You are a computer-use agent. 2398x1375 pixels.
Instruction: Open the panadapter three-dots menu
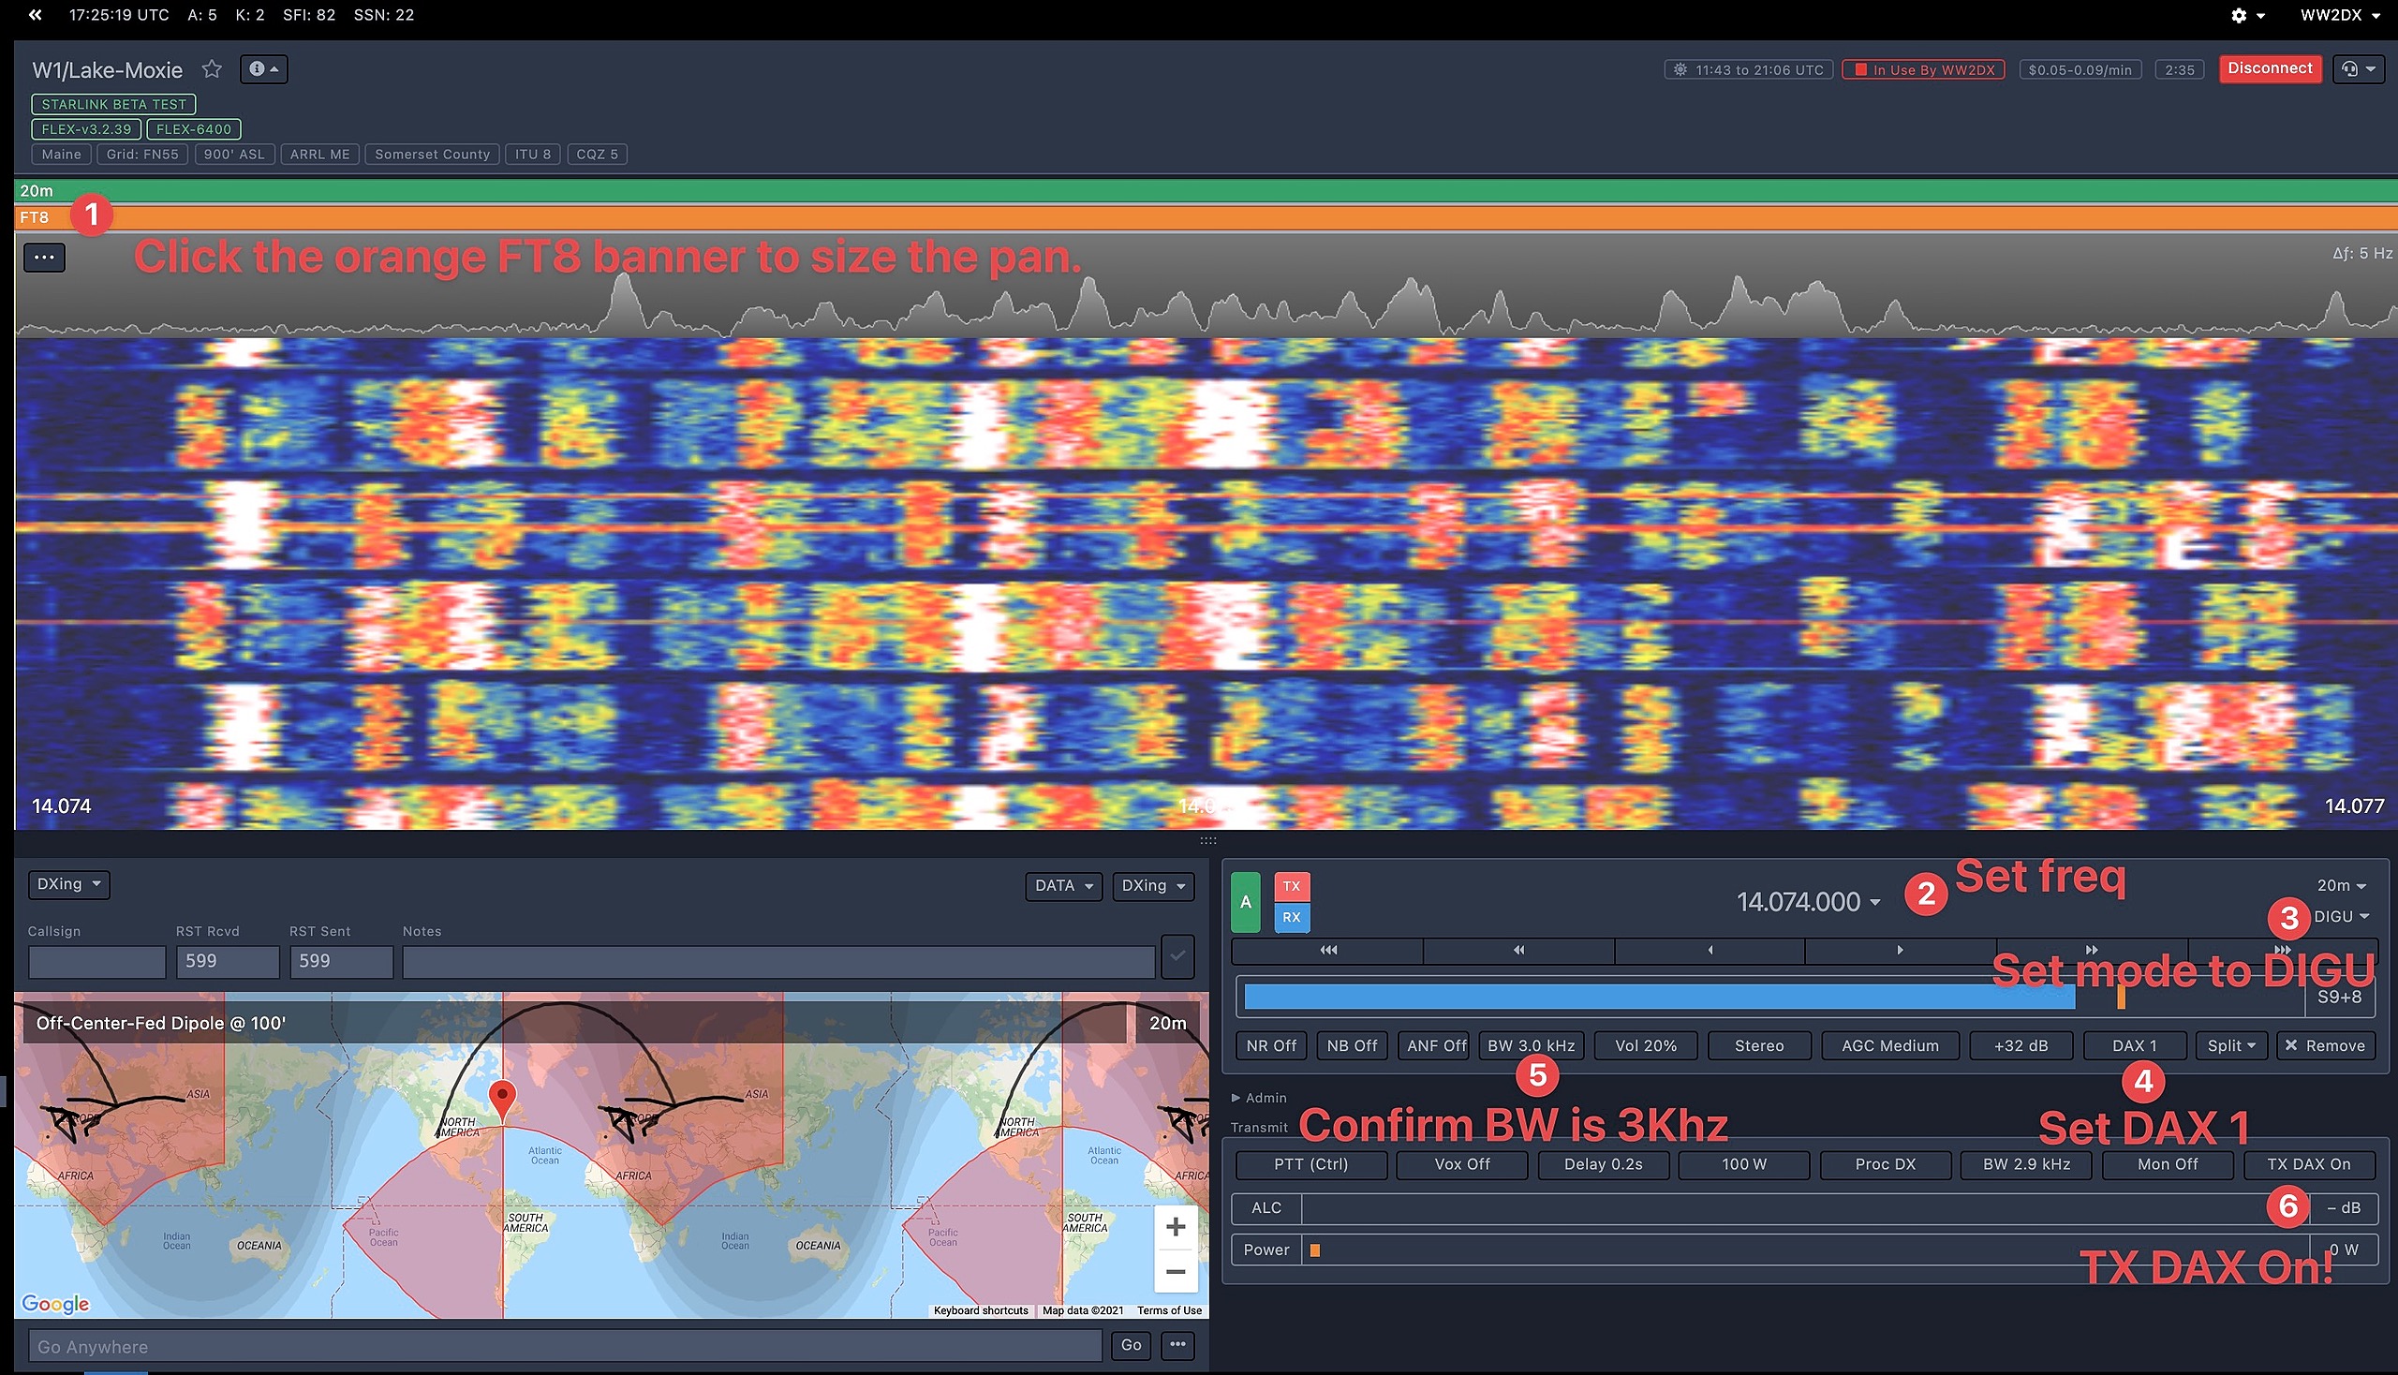click(x=44, y=257)
